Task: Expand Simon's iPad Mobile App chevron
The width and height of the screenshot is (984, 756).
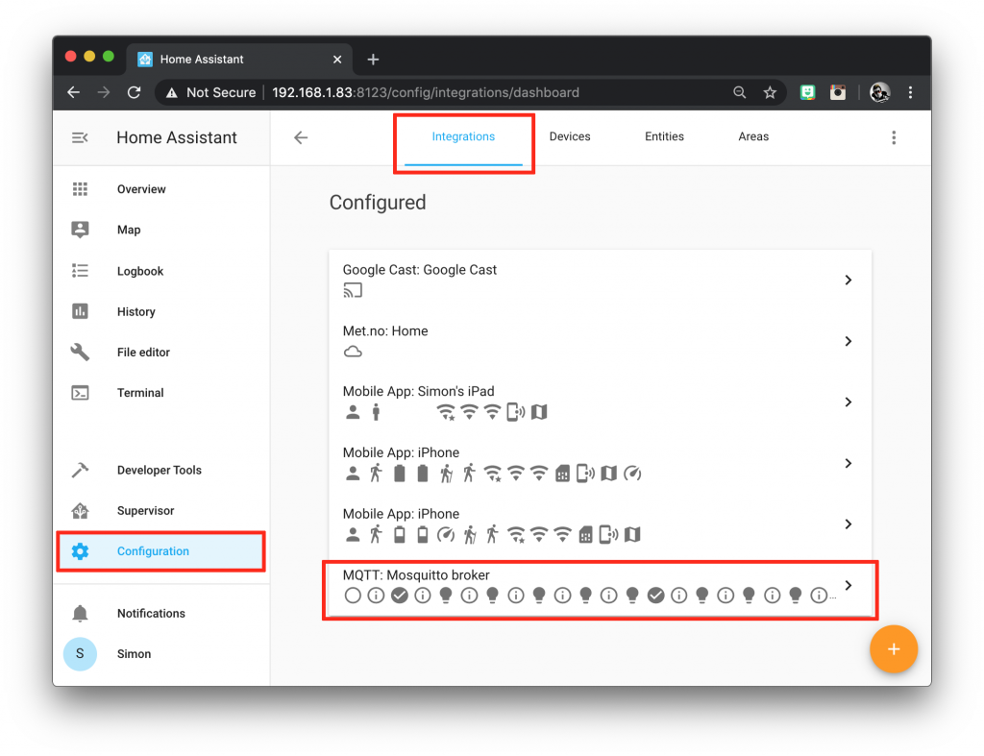Action: (x=848, y=402)
